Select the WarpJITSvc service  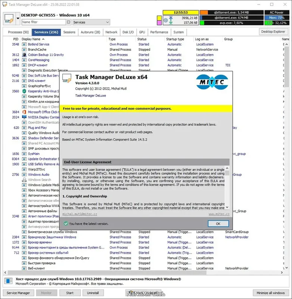(x=37, y=169)
